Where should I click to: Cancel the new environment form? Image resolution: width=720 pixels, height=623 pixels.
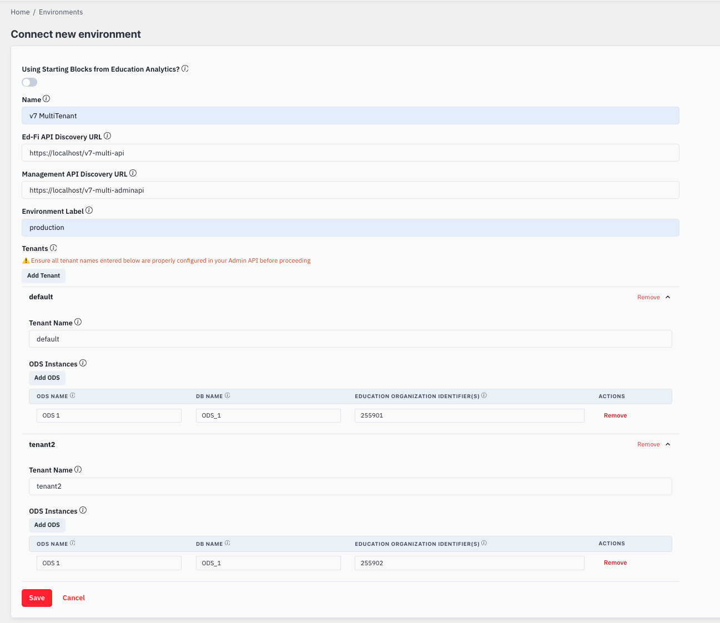(x=74, y=598)
